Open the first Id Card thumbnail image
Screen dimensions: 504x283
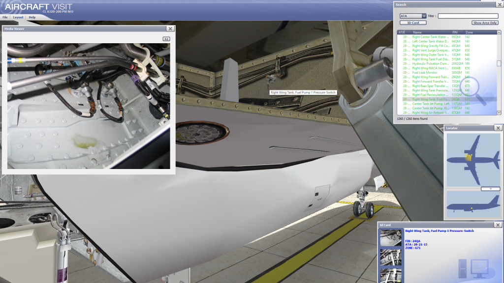pyautogui.click(x=390, y=237)
